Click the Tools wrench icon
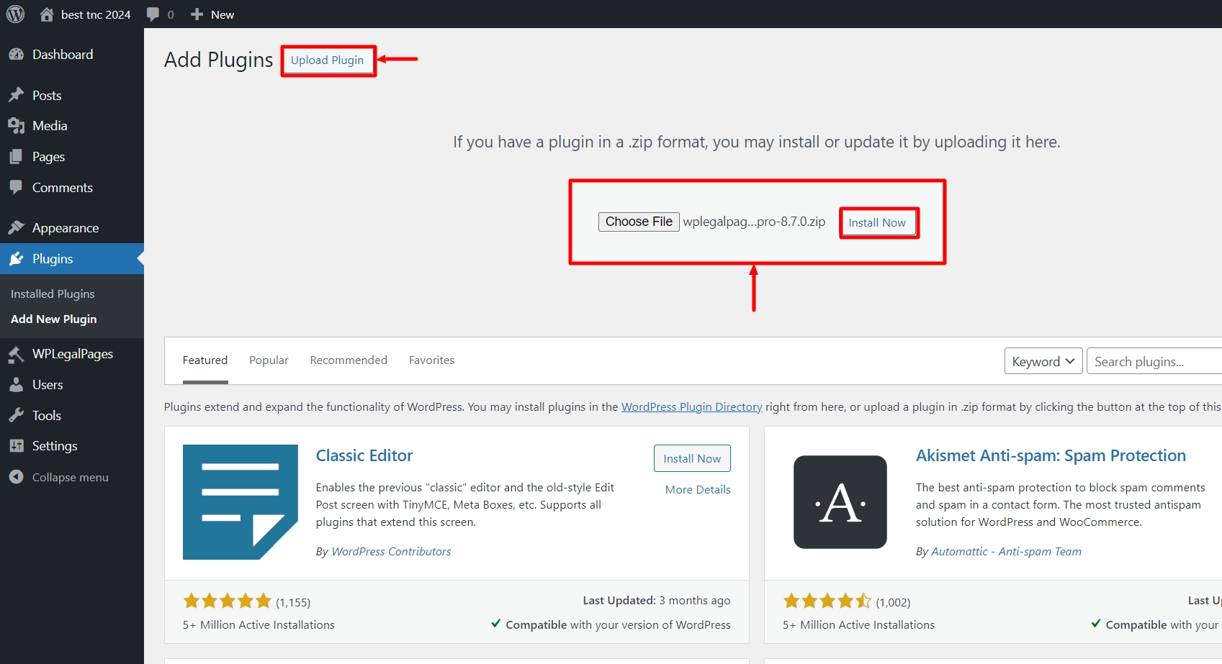 point(17,415)
